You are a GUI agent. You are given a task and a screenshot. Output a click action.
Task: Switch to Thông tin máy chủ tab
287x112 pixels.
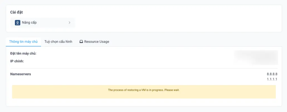(x=24, y=42)
